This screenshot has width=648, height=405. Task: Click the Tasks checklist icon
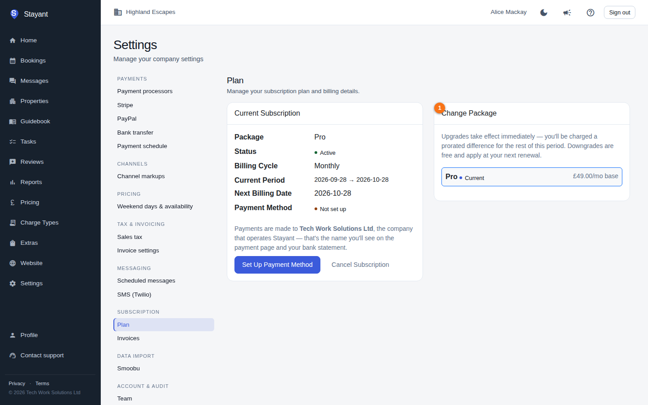point(13,142)
